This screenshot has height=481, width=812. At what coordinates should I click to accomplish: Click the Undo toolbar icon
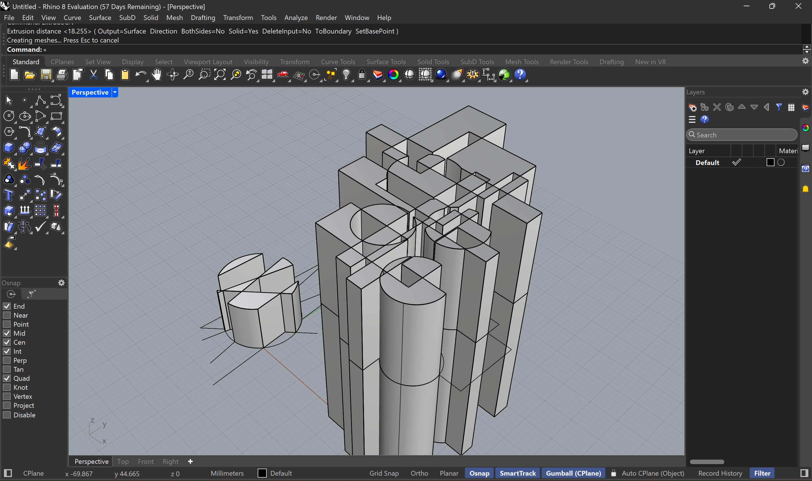(141, 75)
